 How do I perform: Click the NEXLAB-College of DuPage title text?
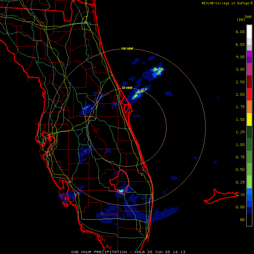[225, 3]
